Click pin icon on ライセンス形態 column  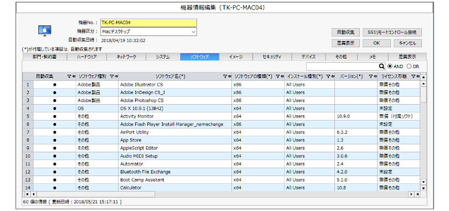[x=417, y=76]
